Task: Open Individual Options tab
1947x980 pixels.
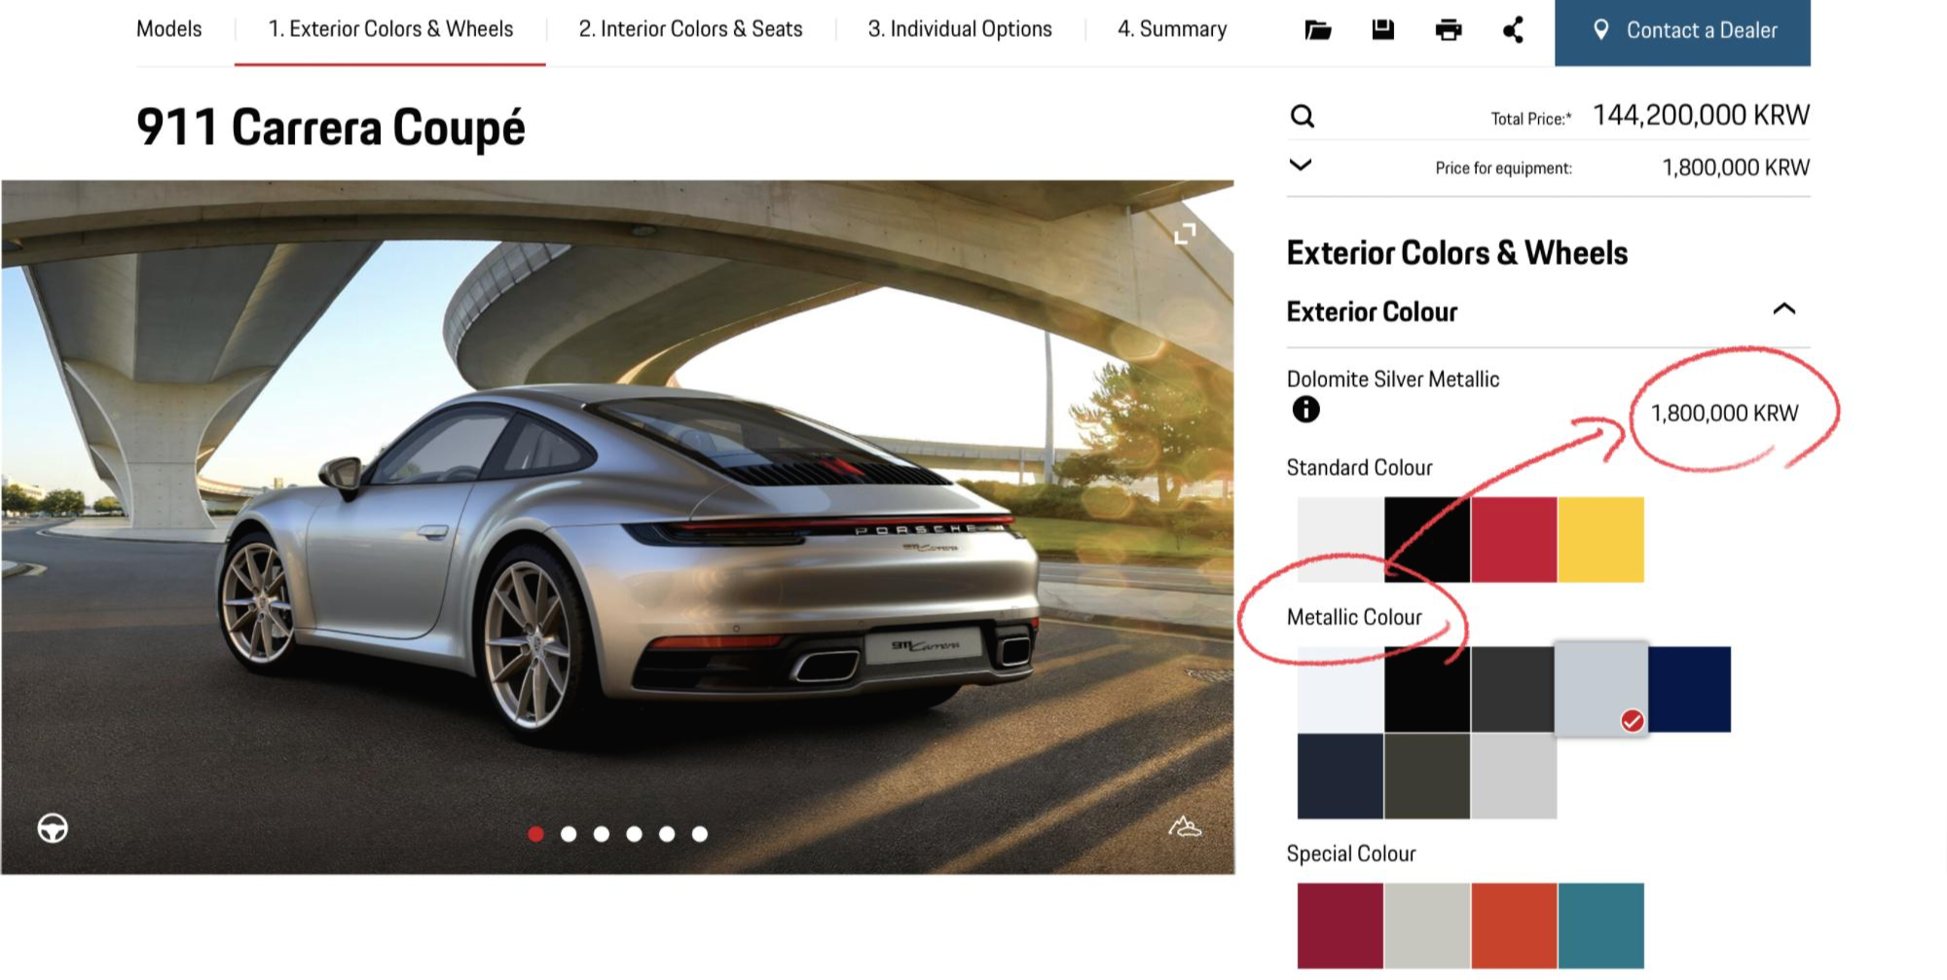Action: pyautogui.click(x=960, y=29)
